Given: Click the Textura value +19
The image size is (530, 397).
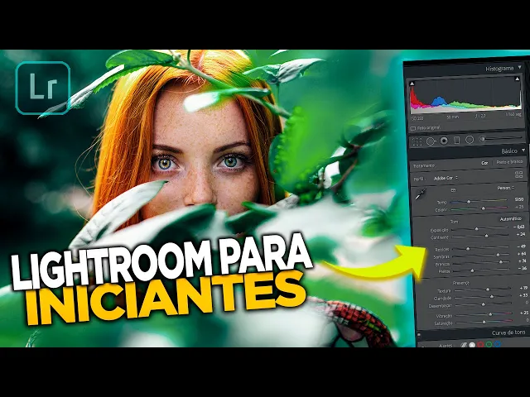Looking at the screenshot, I should point(523,288).
